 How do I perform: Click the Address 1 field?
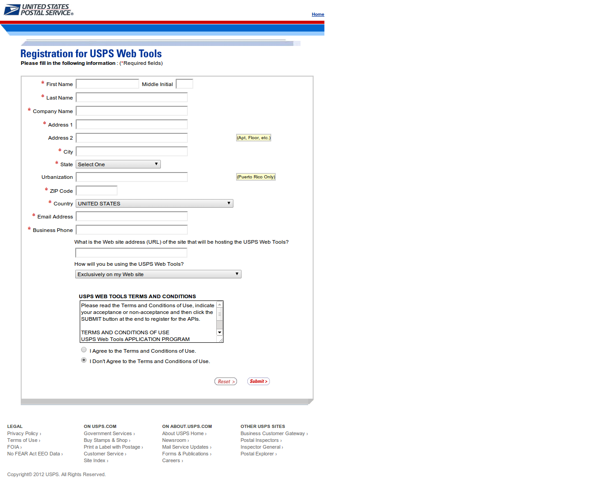point(132,124)
